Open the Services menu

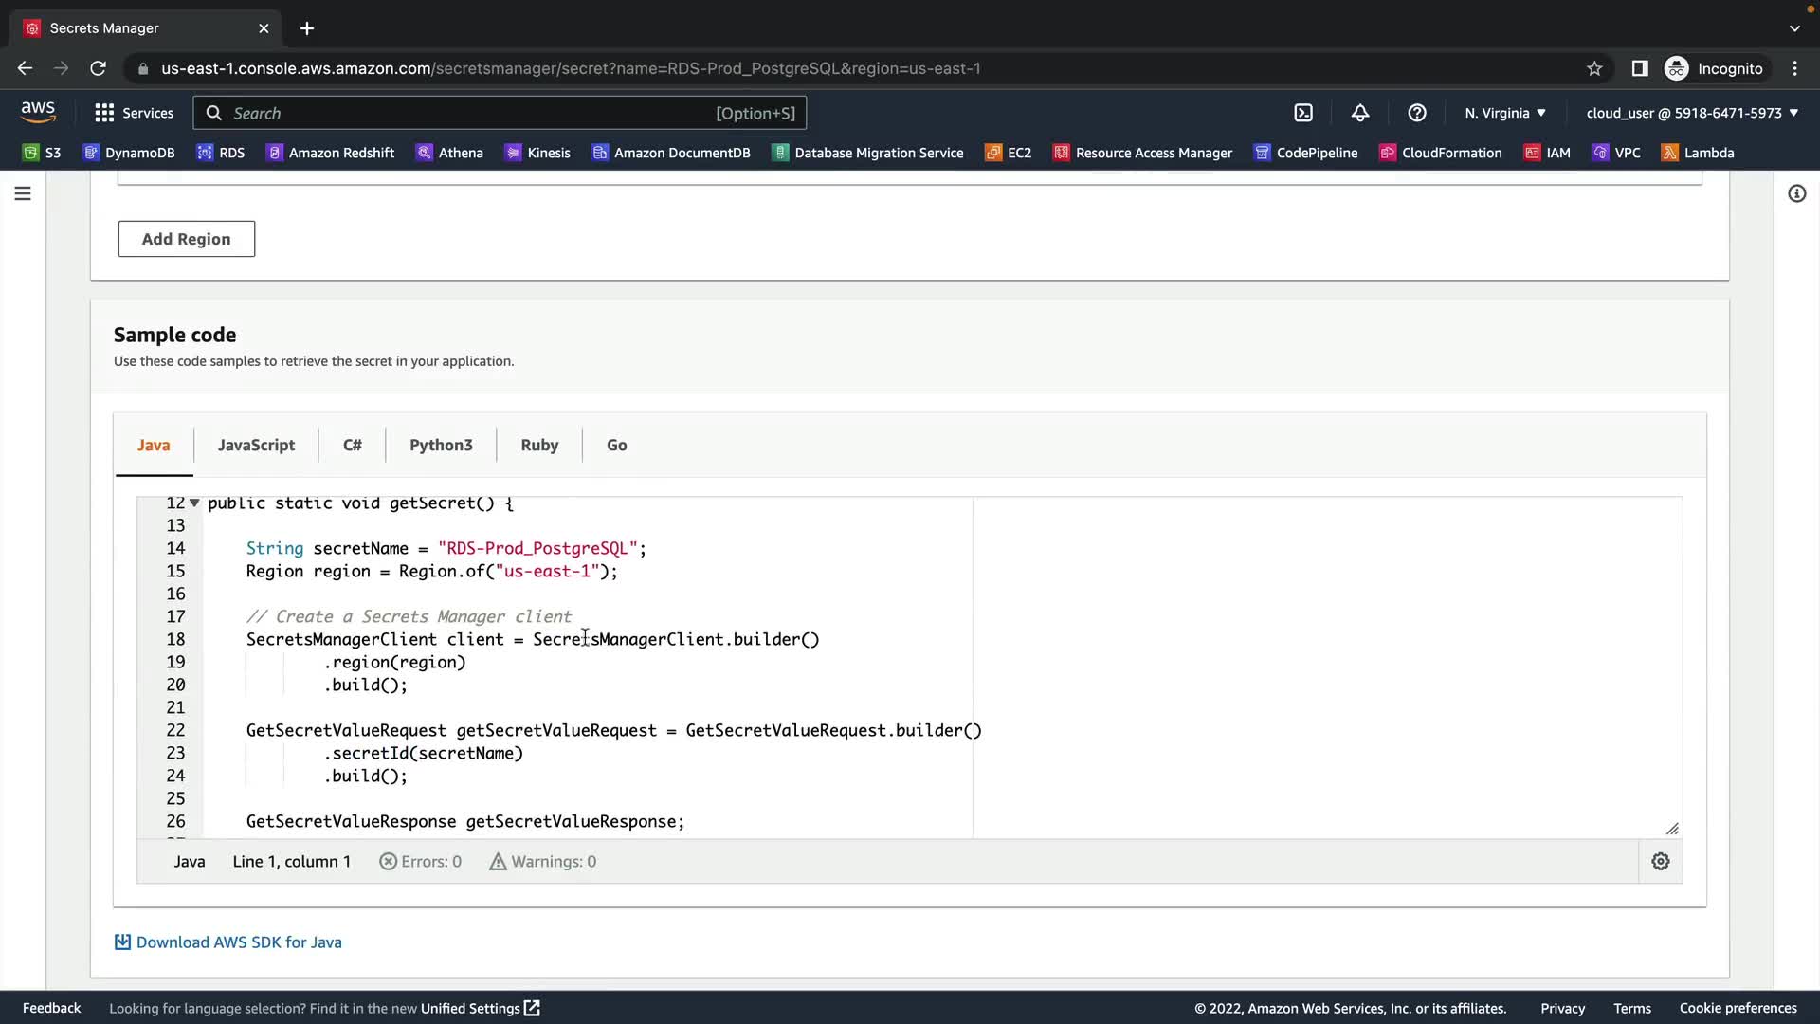[135, 113]
